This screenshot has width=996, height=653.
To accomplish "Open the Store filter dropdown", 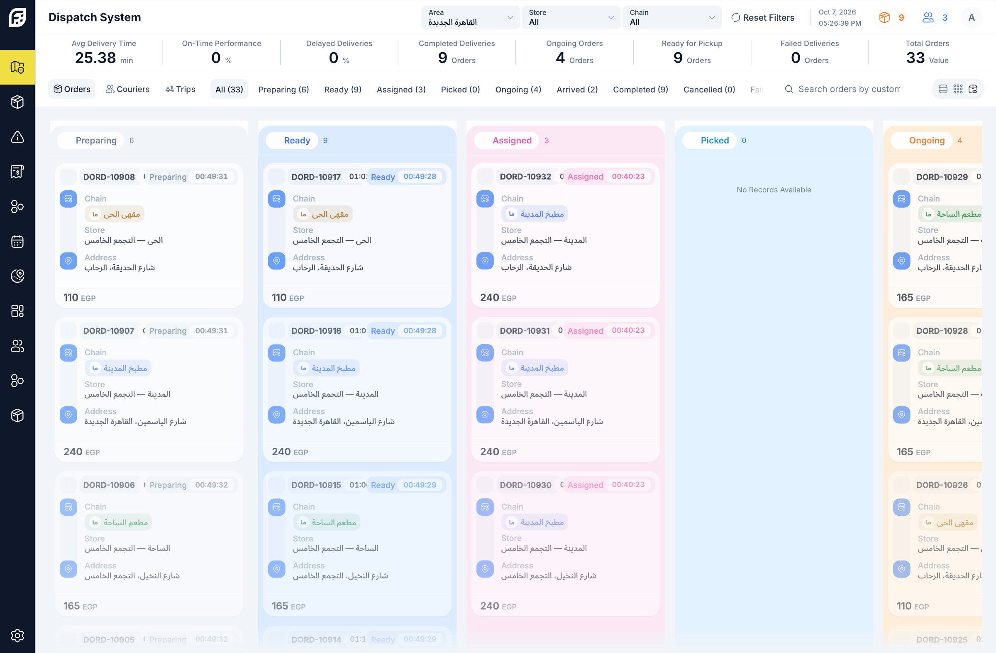I will click(571, 17).
